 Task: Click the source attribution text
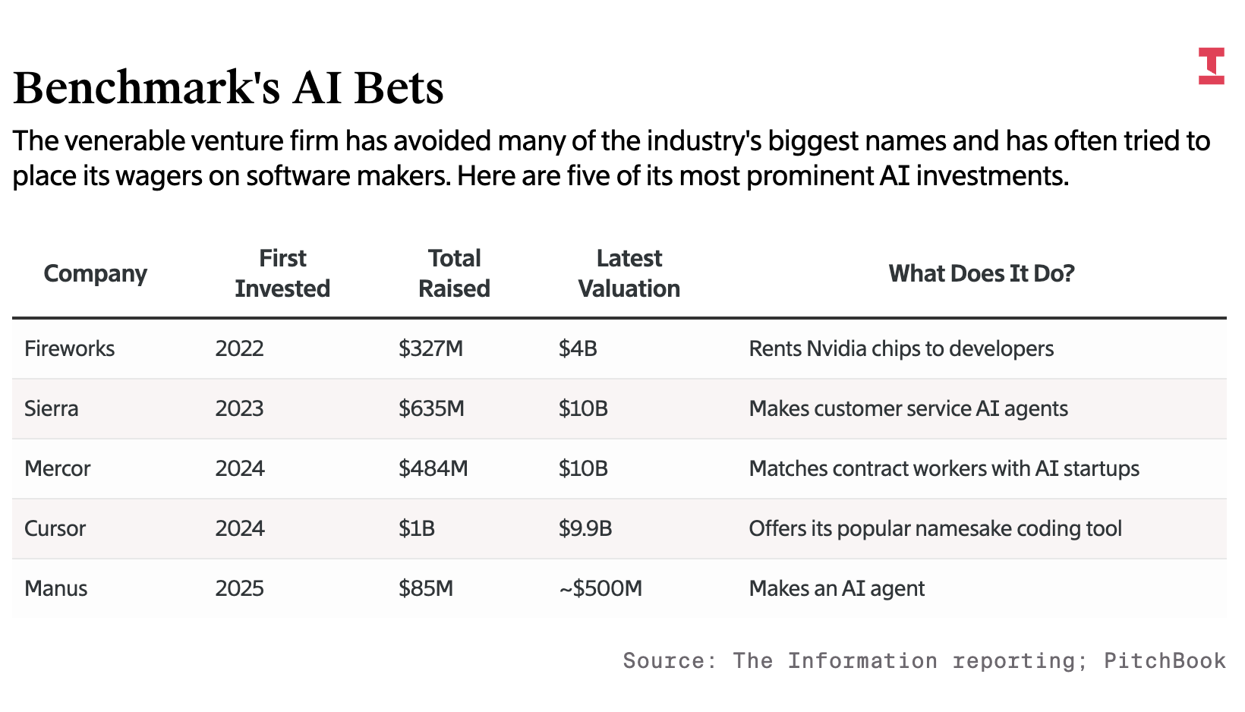[924, 660]
